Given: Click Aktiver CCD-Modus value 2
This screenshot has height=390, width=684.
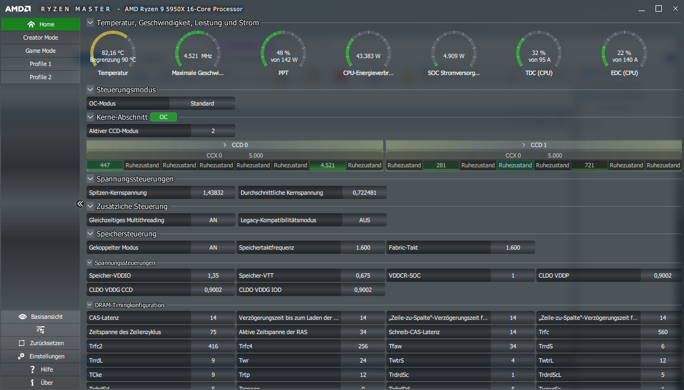Looking at the screenshot, I should click(213, 131).
